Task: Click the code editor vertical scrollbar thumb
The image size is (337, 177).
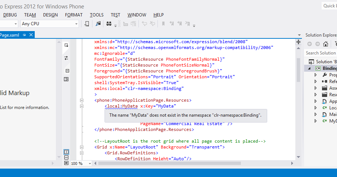Action: click(298, 70)
